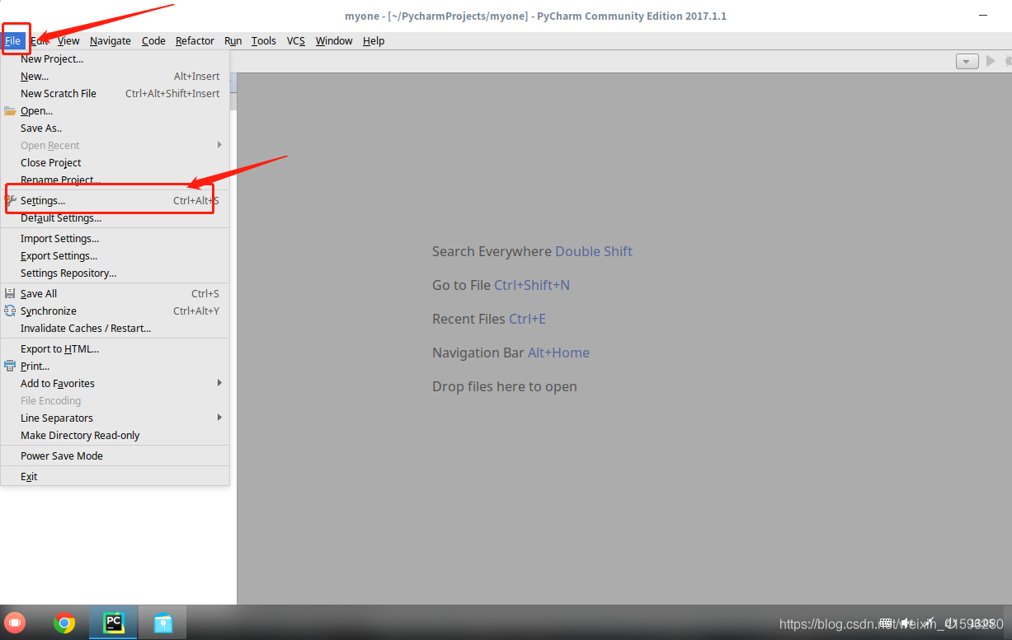Click the Go to File Ctrl+Shift+N hint

501,285
